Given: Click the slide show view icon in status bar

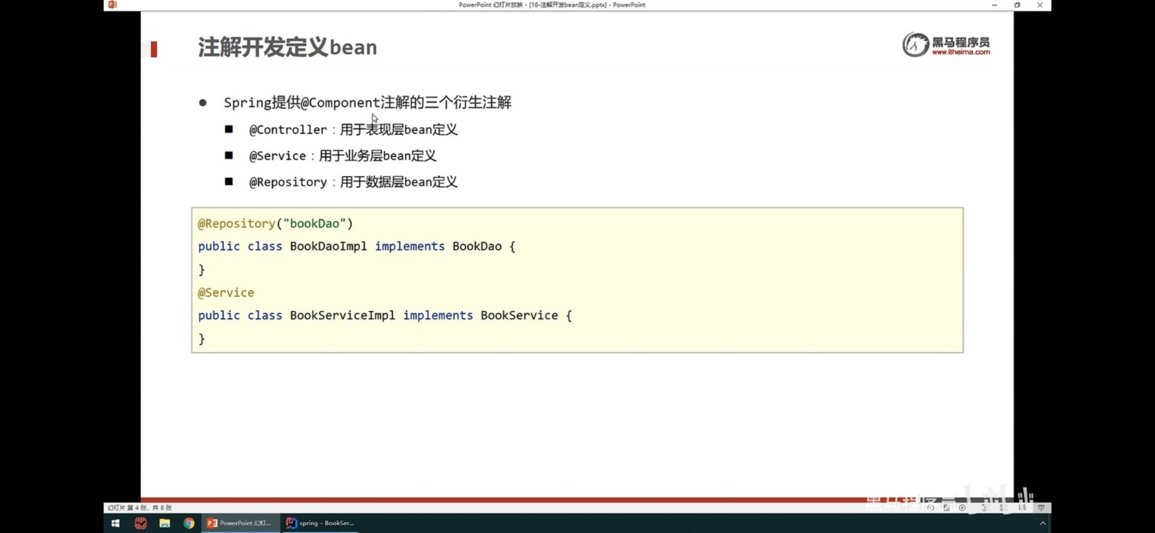Looking at the screenshot, I should point(1041,508).
